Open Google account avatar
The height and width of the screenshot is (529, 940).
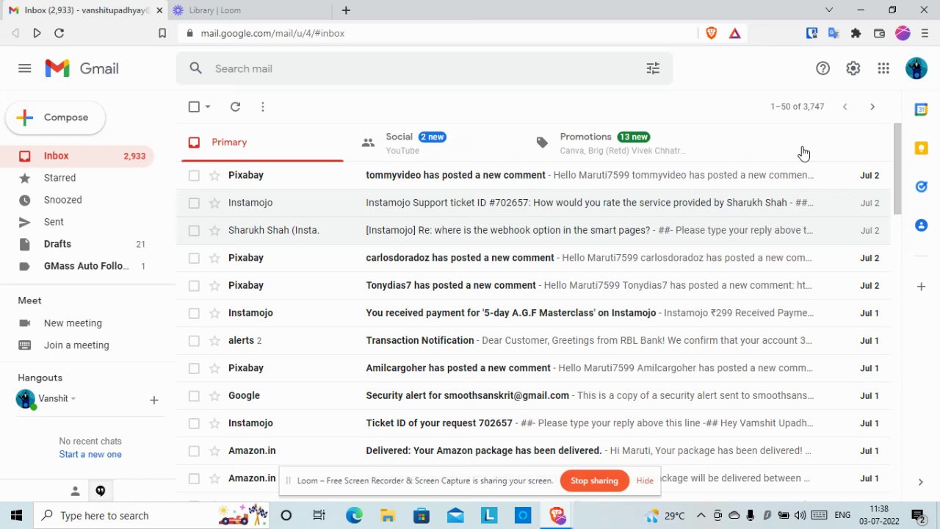coord(916,68)
